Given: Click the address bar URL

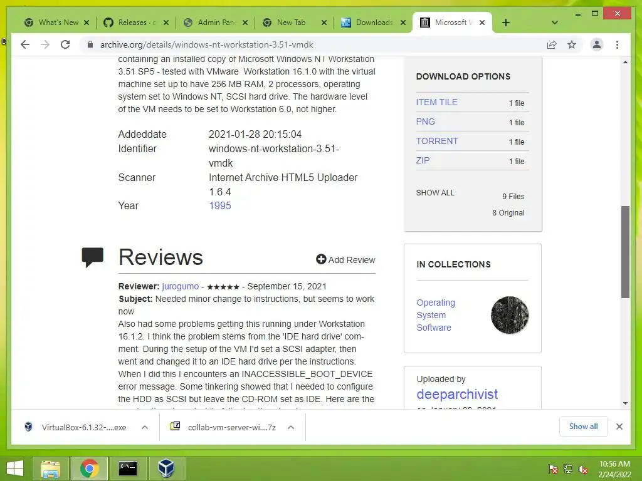Looking at the screenshot, I should pyautogui.click(x=207, y=44).
